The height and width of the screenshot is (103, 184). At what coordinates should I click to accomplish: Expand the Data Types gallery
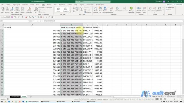tap(70, 11)
